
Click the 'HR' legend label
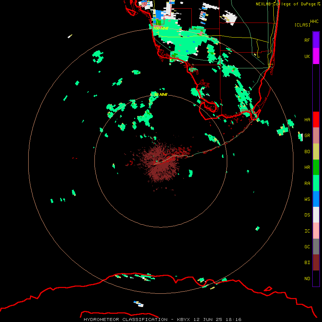(307, 167)
